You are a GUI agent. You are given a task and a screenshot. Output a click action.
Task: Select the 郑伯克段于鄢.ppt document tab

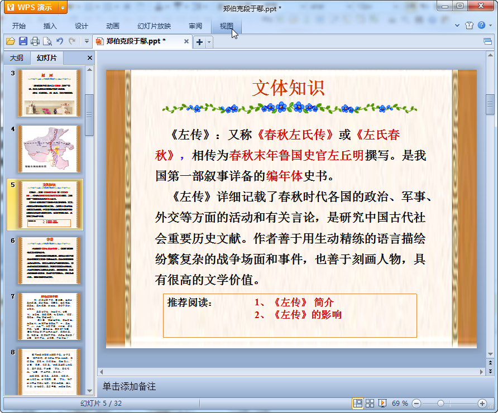142,41
